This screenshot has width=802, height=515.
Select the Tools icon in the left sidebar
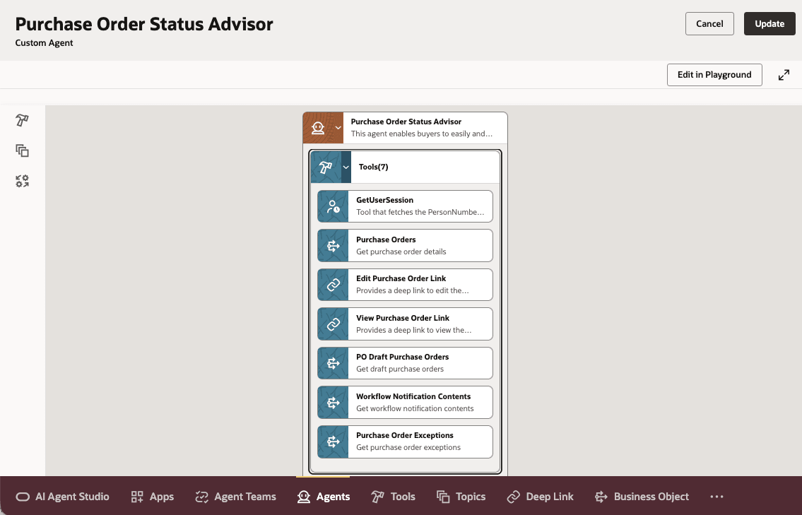pos(21,120)
